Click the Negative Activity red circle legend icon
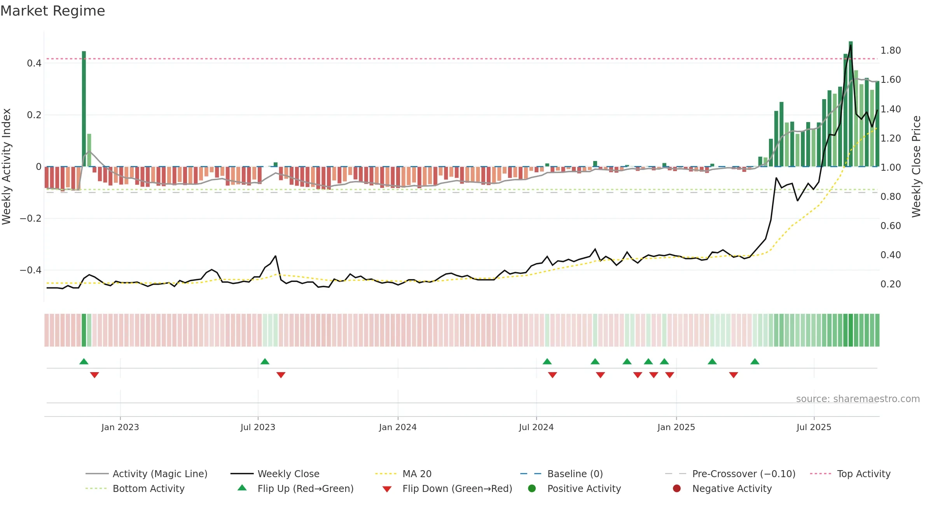 click(677, 488)
